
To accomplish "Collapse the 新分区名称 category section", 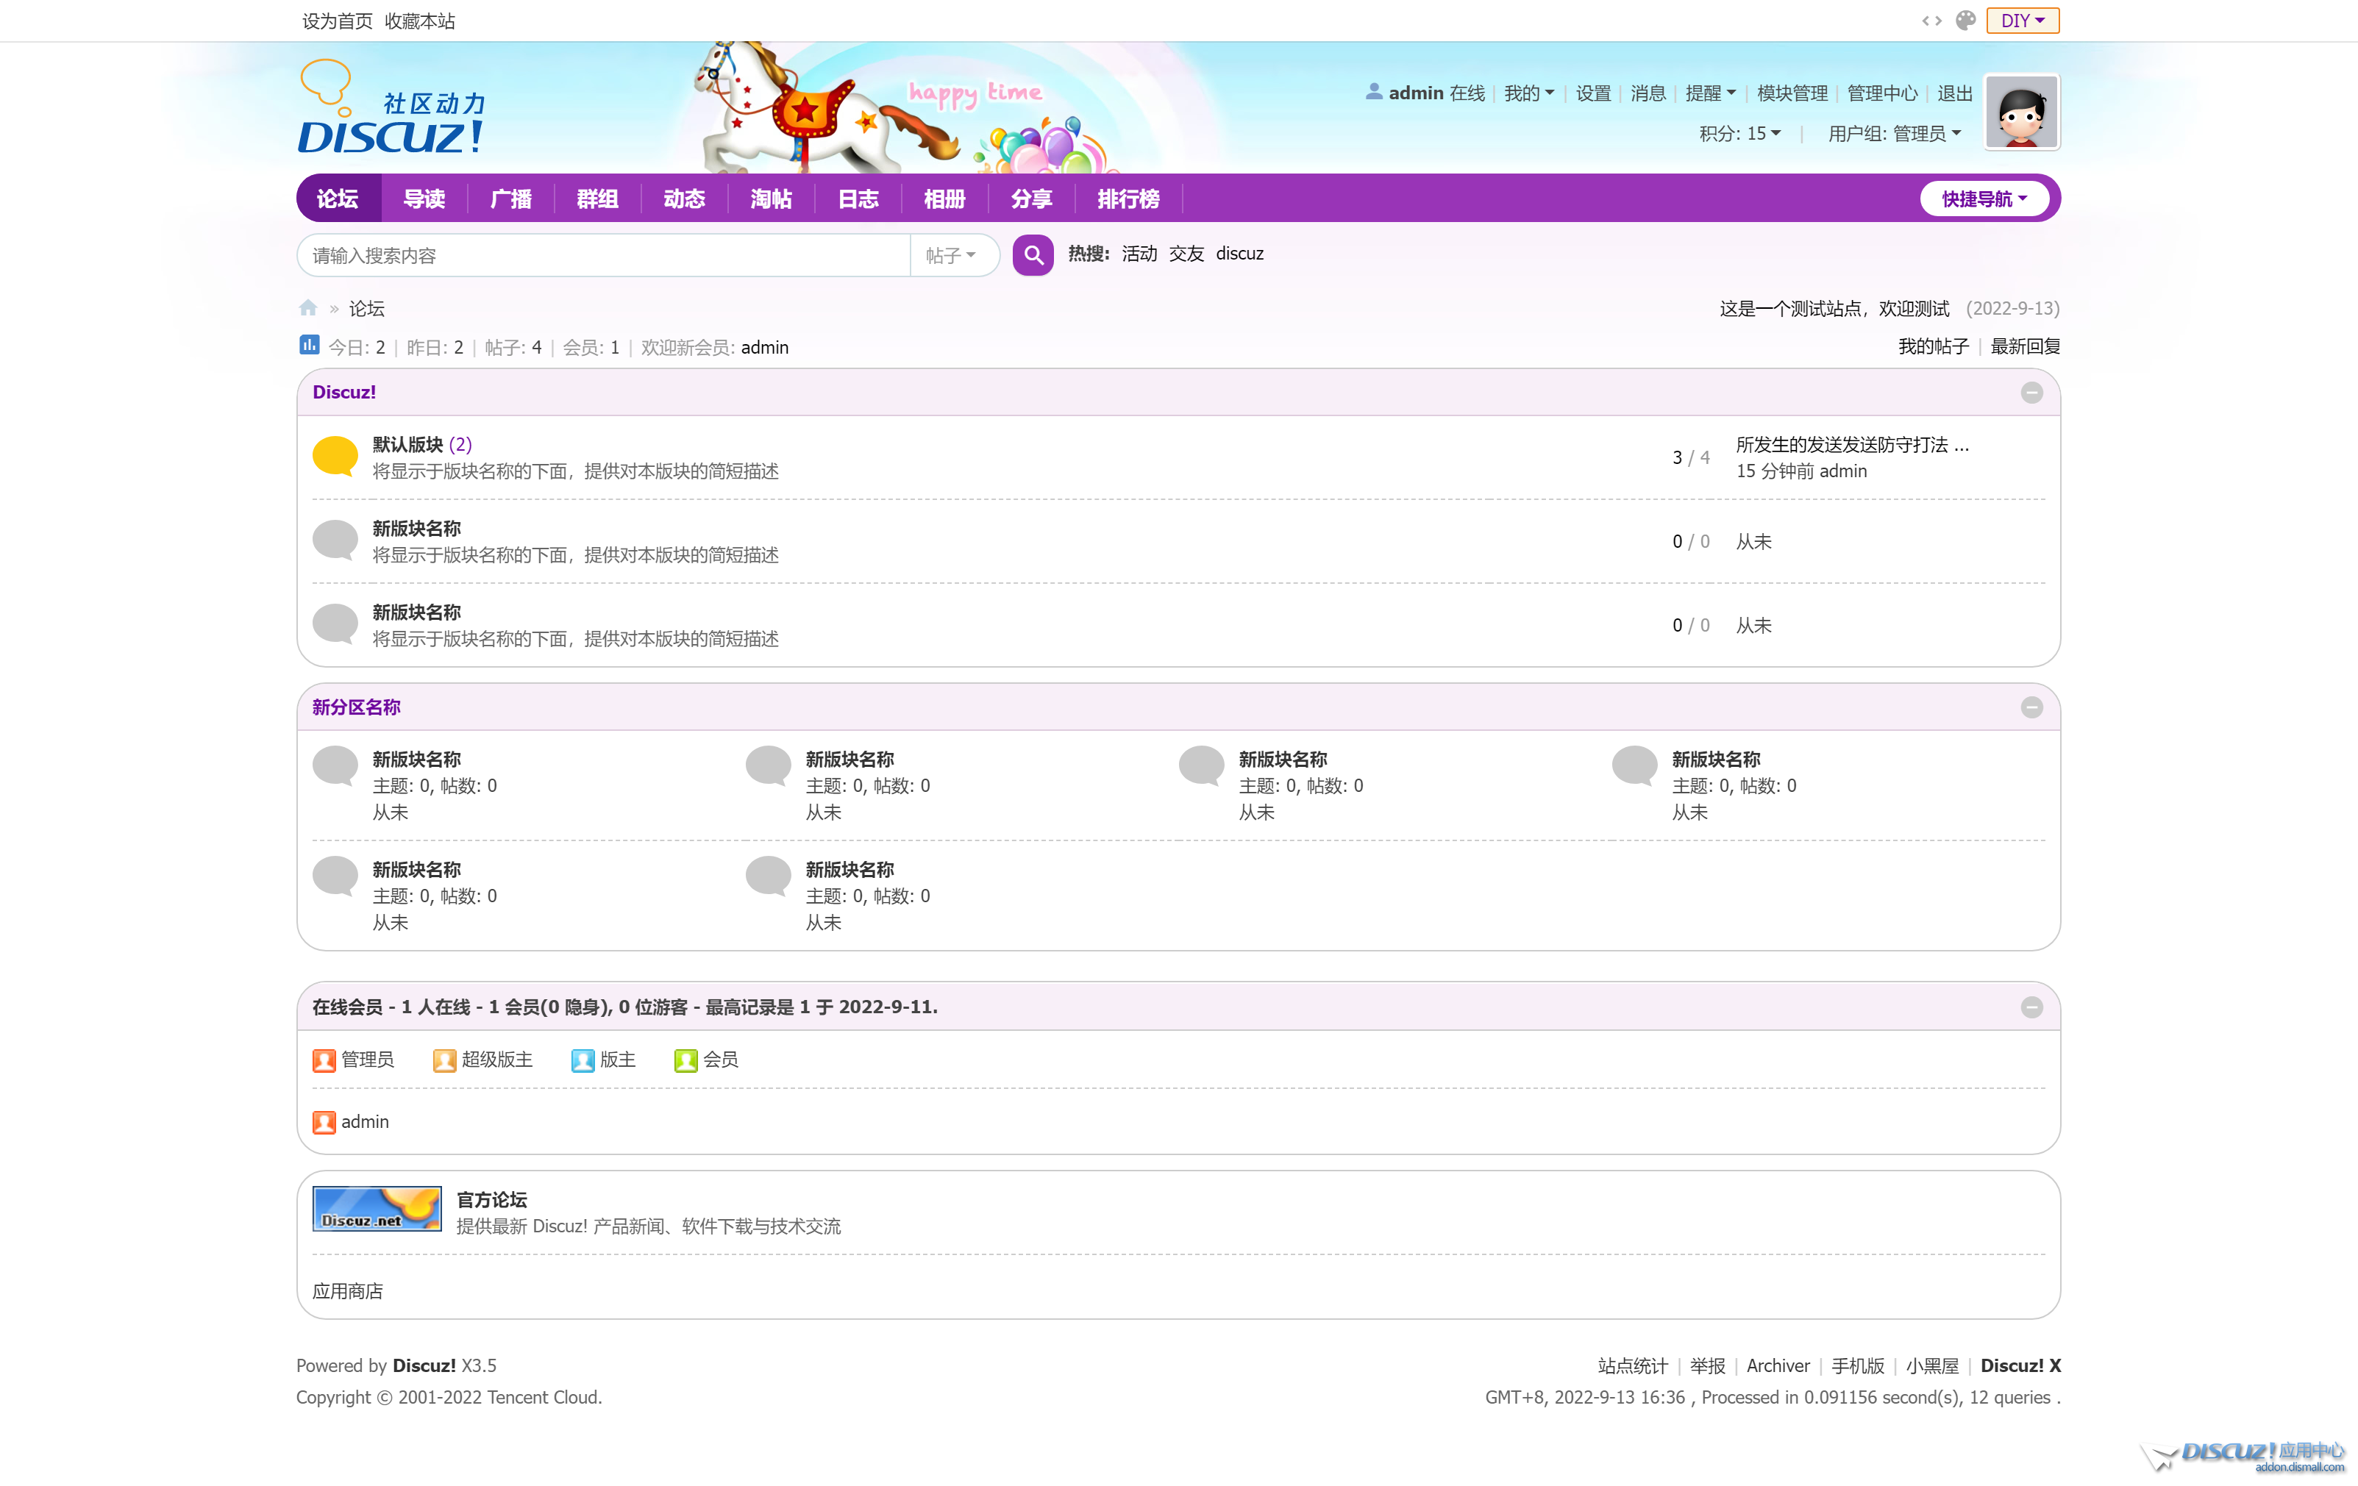I will tap(2031, 708).
